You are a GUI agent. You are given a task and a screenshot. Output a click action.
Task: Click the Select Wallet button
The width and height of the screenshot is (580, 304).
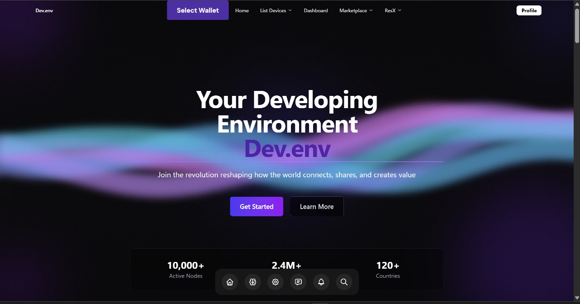(x=198, y=10)
